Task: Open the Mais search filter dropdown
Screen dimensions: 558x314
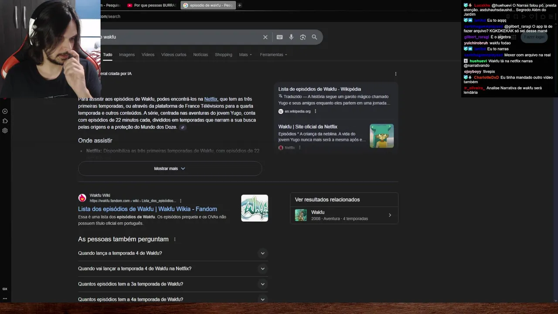Action: 245,55
